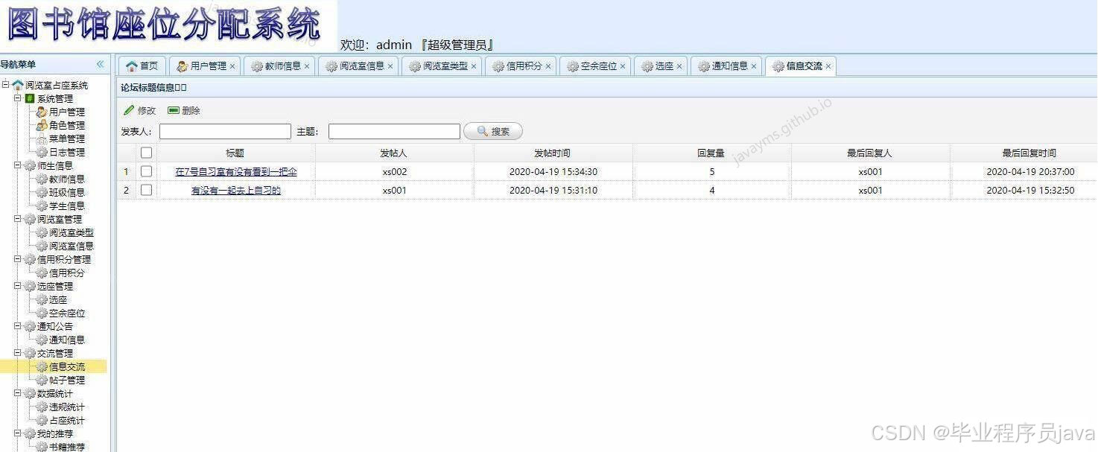Click the cell 2020-04-19 15:31:10
1098x452 pixels.
click(x=553, y=190)
